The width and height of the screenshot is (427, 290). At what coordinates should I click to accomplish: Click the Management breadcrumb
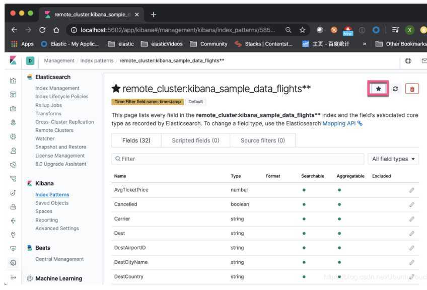pos(59,61)
